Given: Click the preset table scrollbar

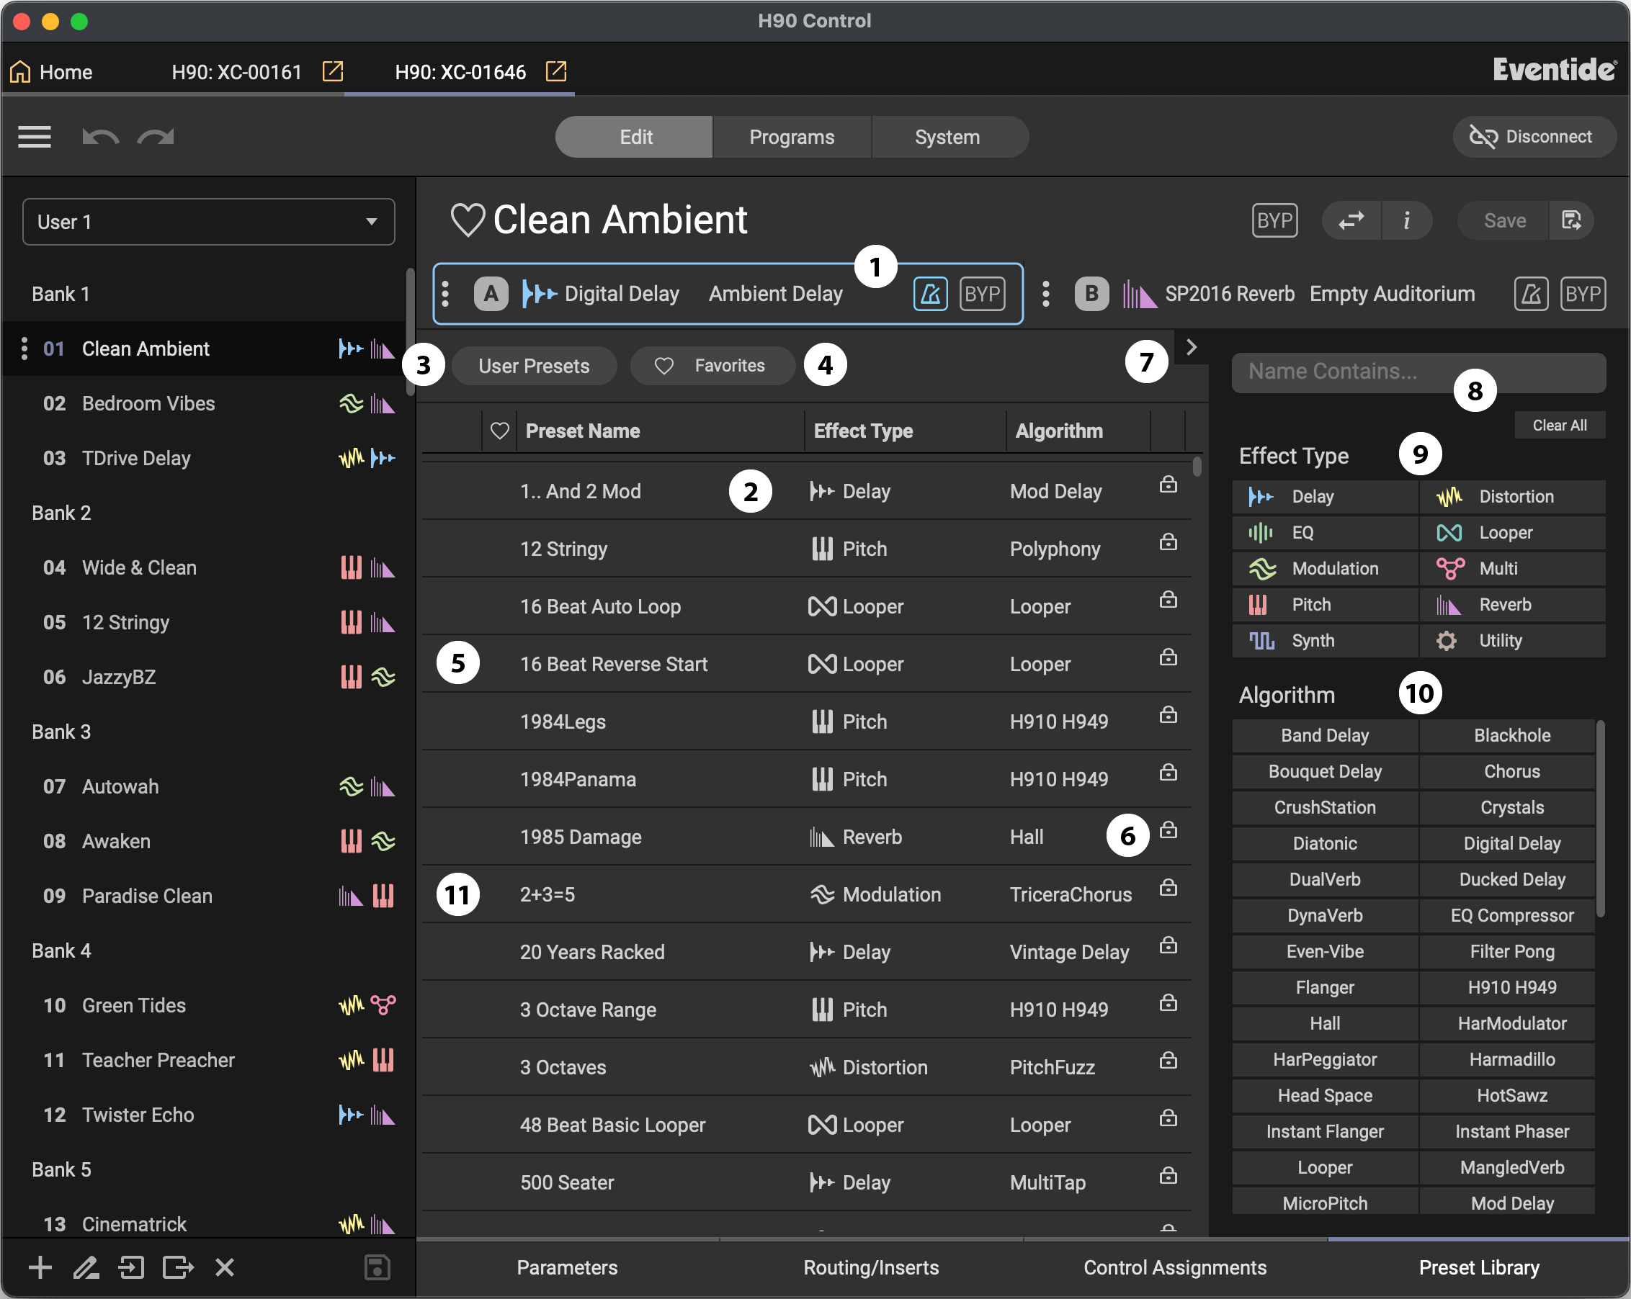Looking at the screenshot, I should point(1197,466).
